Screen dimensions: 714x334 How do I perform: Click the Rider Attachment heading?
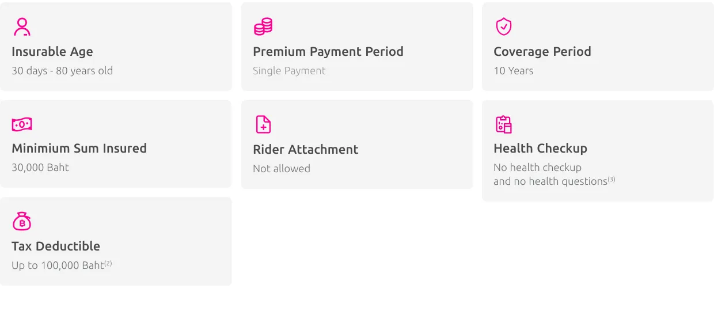[x=306, y=150]
